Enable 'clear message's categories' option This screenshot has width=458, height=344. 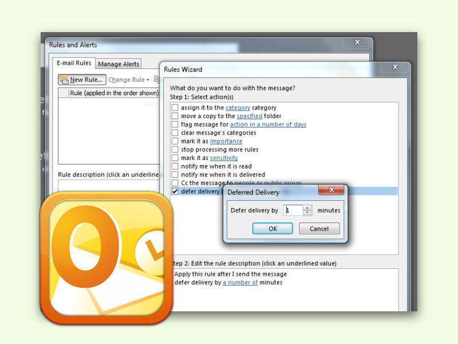pyautogui.click(x=175, y=132)
